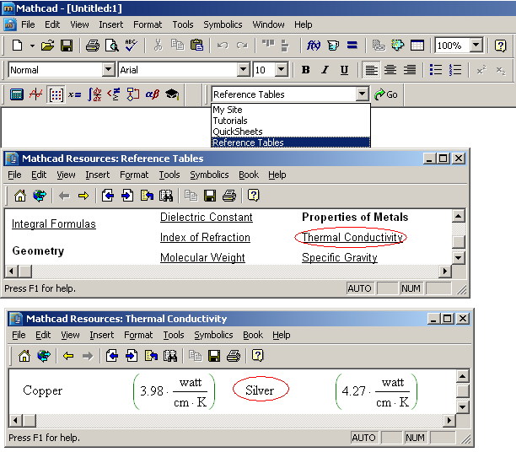Expand the Normal style dropdown
This screenshot has width=516, height=452.
coord(108,69)
